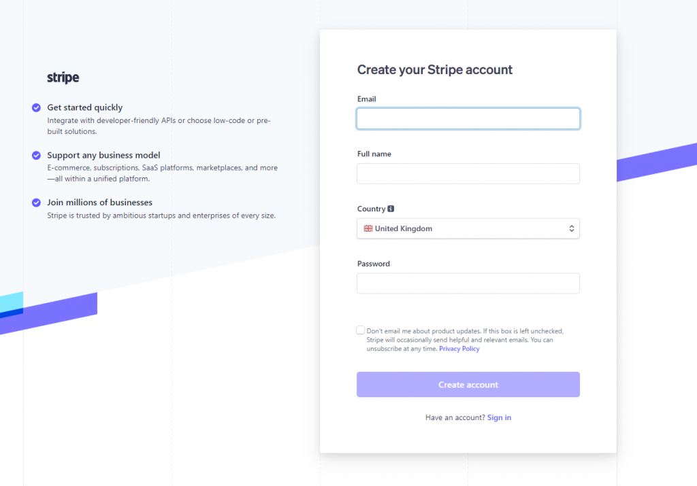This screenshot has width=697, height=486.
Task: Tick the don't email me checkbox
Action: pos(361,330)
